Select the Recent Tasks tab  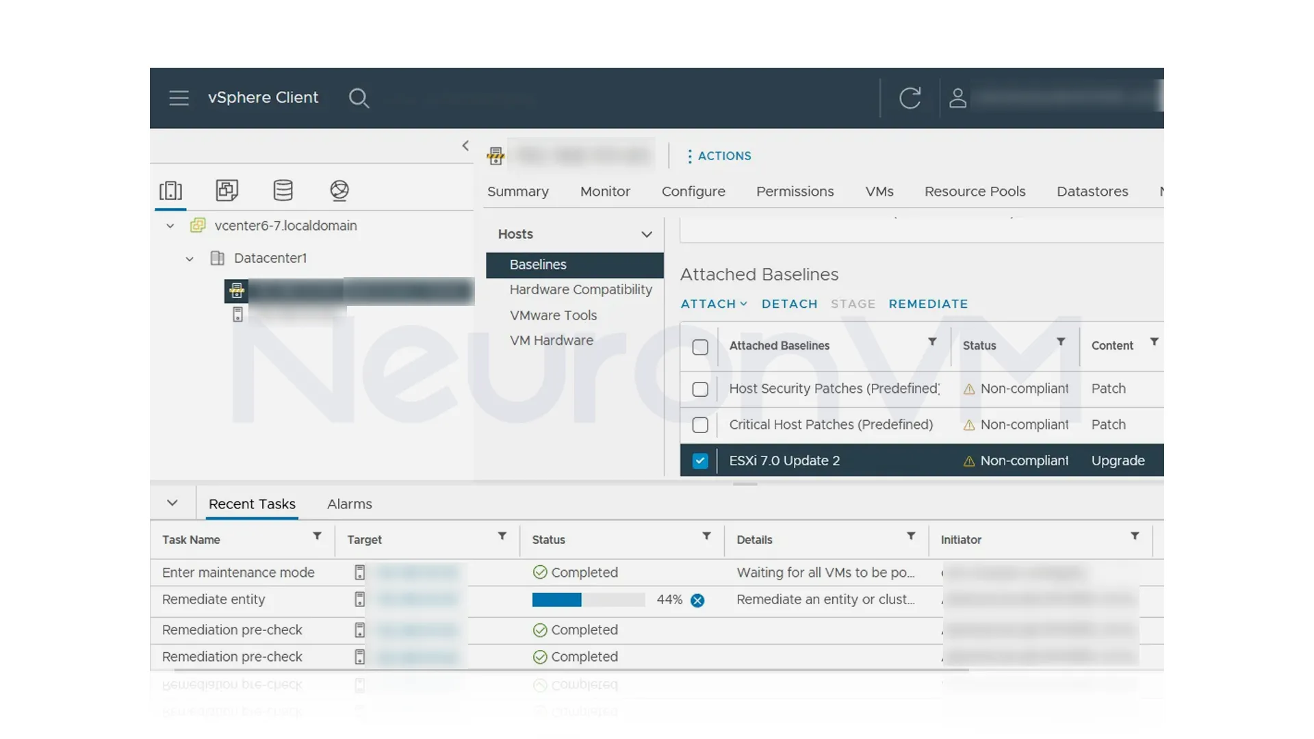[x=252, y=504]
